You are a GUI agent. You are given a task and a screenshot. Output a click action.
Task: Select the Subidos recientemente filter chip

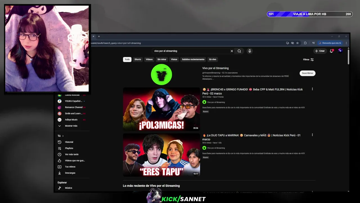point(193,59)
